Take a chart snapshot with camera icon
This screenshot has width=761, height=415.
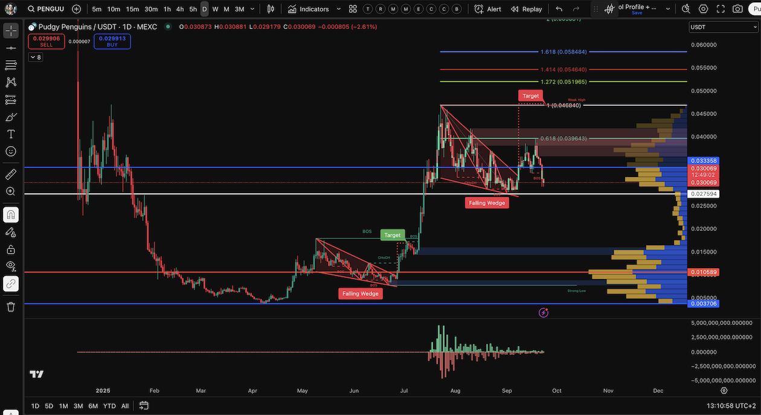(738, 9)
